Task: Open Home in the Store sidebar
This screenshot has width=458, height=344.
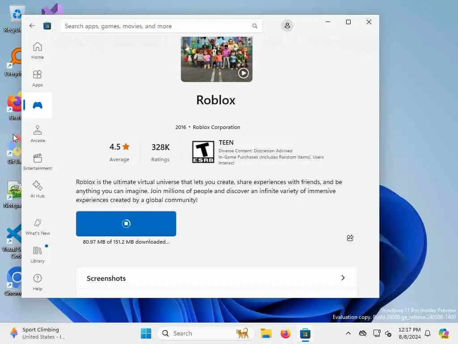Action: pyautogui.click(x=38, y=51)
